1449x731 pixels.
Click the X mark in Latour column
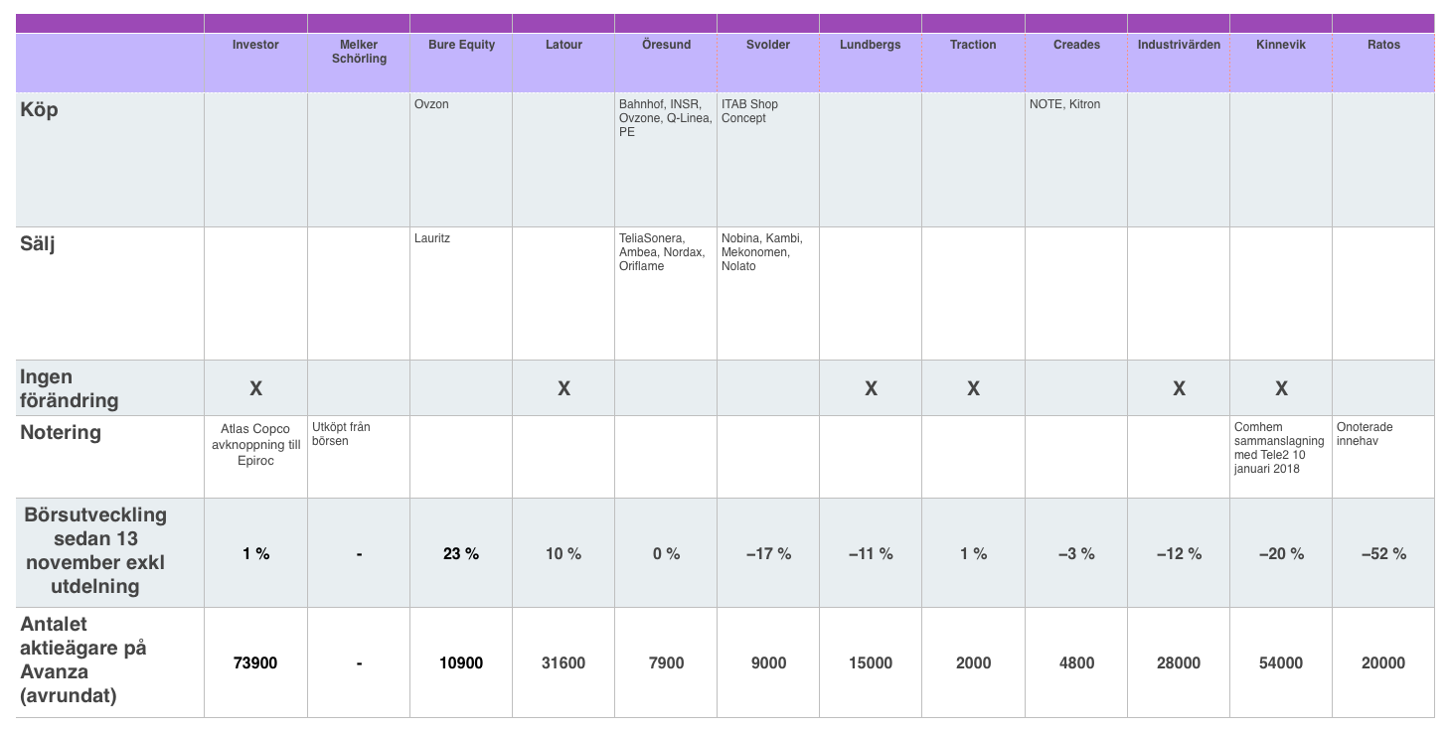click(563, 388)
